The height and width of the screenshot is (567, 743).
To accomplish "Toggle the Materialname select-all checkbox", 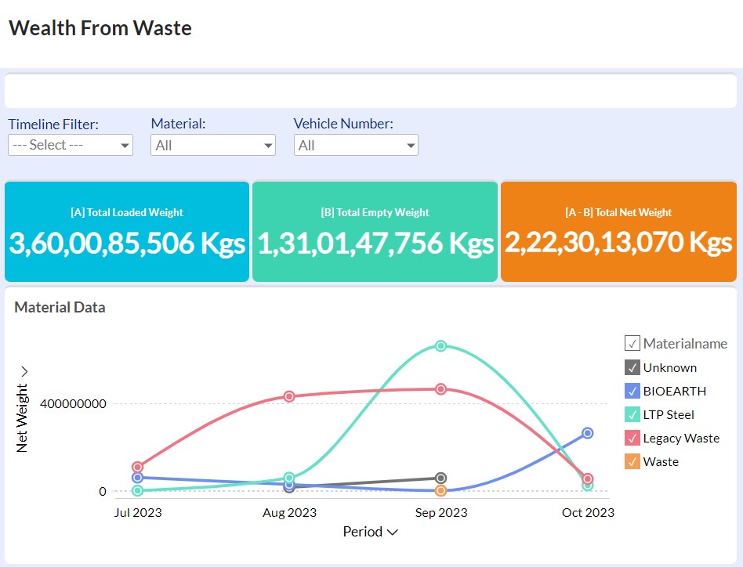I will (632, 343).
